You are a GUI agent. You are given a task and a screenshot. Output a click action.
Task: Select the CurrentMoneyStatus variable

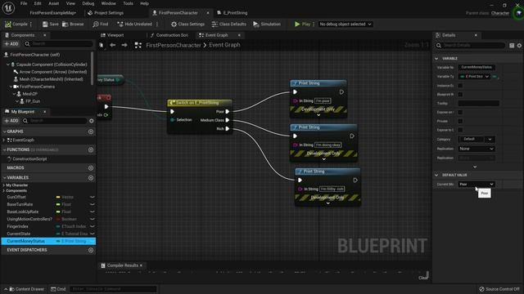[x=48, y=241]
